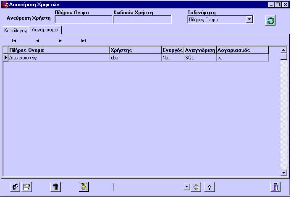Viewport: 291px width, 197px height.
Task: Open the Ταξινόμηση sort dropdown
Action: pyautogui.click(x=249, y=20)
